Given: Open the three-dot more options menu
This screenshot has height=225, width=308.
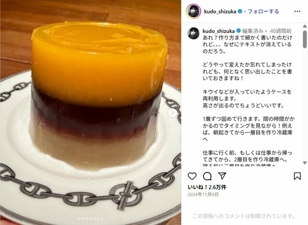Looking at the screenshot, I should point(297,12).
